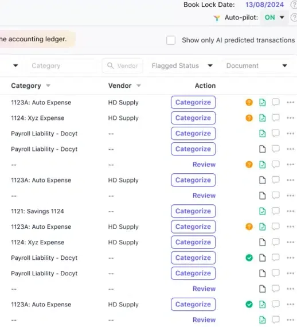Open comment bubble on verified Payroll Liability row

(x=276, y=258)
